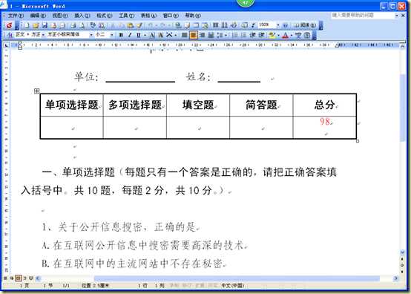This screenshot has width=411, height=294.
Task: Toggle the highlighted Center alignment button
Action: point(194,35)
